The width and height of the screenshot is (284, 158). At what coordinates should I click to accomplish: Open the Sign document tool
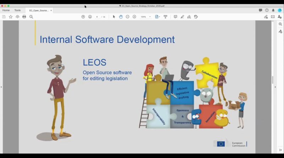189,17
